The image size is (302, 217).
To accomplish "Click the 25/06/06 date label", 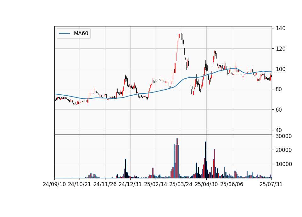I will 232,184.
